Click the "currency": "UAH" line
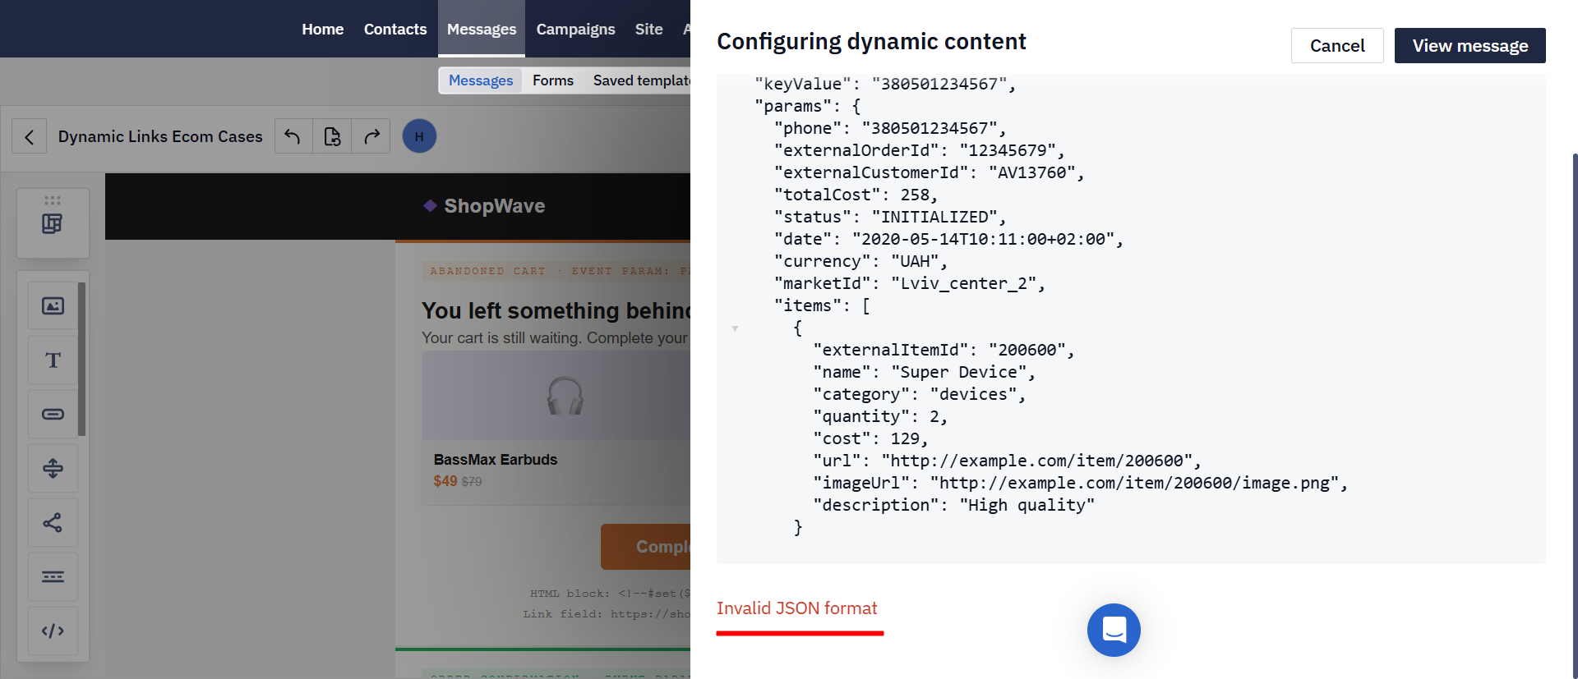This screenshot has height=679, width=1578. (x=861, y=261)
